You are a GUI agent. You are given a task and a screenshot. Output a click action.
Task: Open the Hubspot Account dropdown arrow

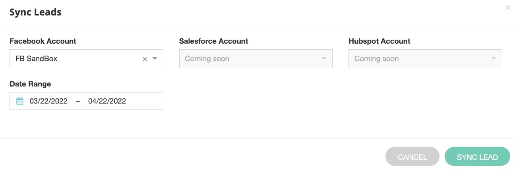(494, 59)
